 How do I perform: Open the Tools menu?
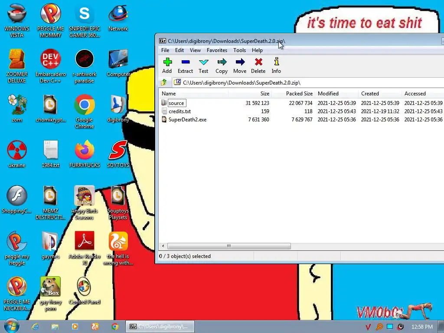[239, 50]
